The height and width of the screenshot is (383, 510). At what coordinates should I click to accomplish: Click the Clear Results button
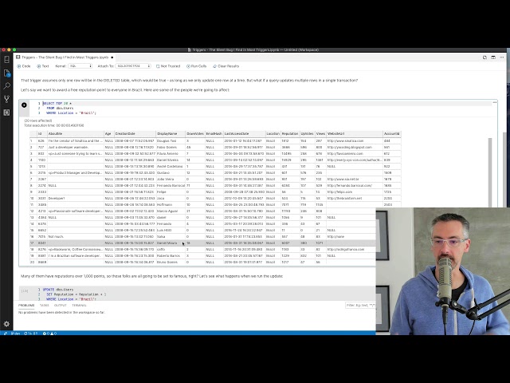point(226,66)
